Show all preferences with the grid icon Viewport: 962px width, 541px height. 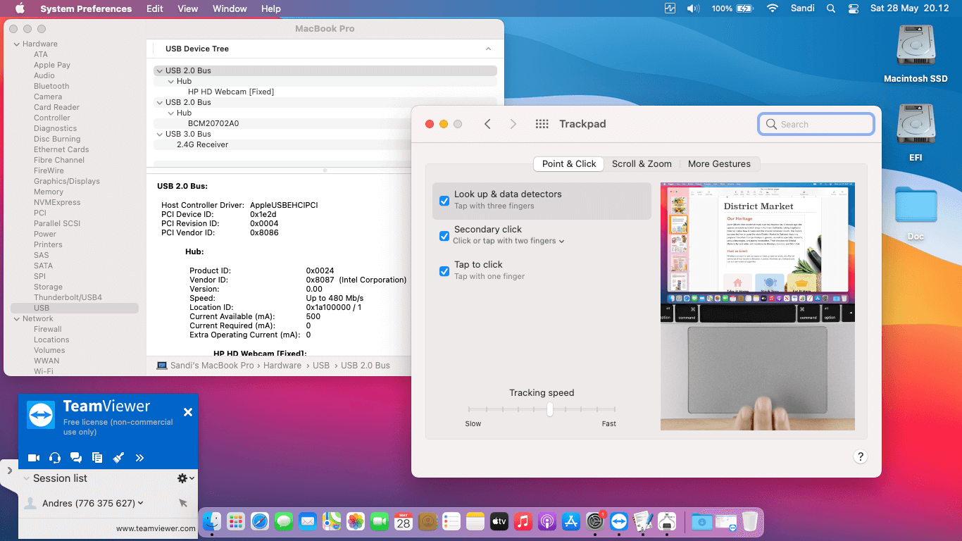coord(542,124)
